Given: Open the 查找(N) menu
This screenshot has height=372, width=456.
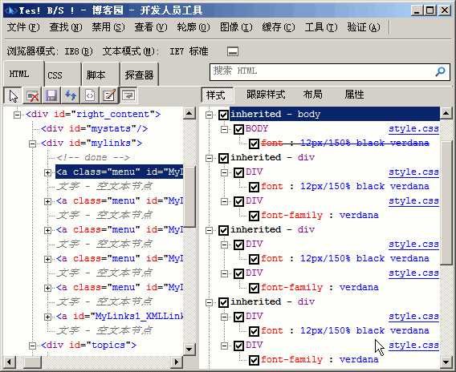Looking at the screenshot, I should pos(66,27).
